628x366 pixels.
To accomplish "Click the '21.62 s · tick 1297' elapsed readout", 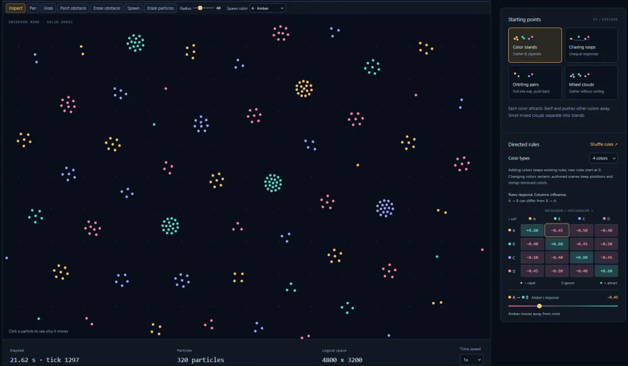I will pyautogui.click(x=44, y=359).
